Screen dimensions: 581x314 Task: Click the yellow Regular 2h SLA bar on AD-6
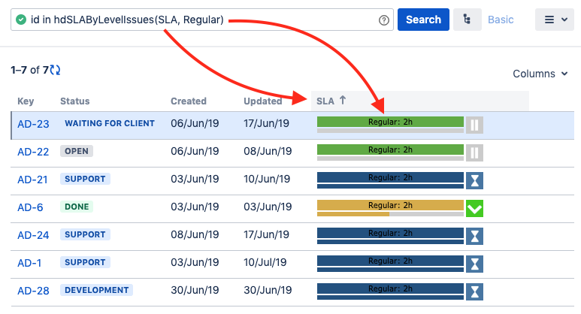tap(390, 205)
